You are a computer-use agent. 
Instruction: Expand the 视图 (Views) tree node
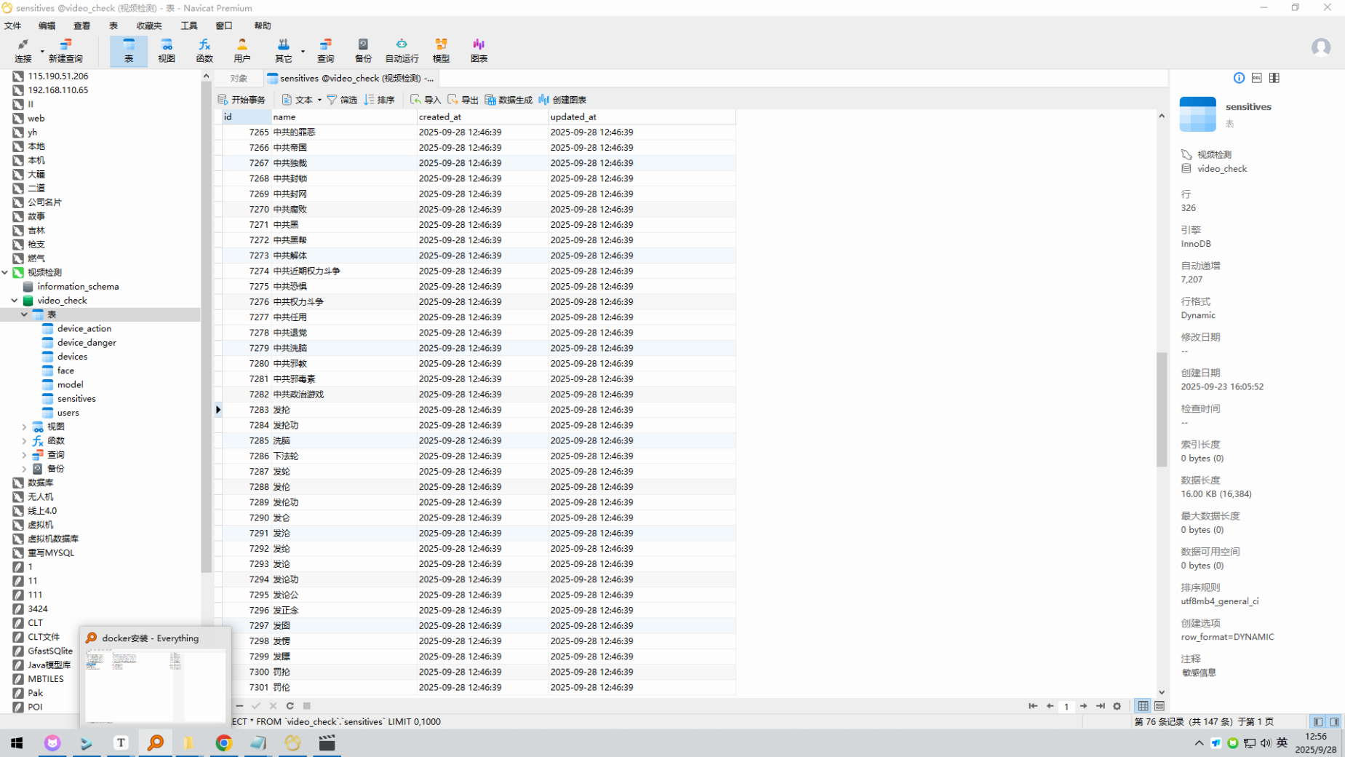(24, 427)
